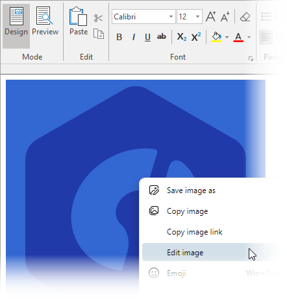
Task: Toggle underline formatting
Action: click(x=147, y=37)
